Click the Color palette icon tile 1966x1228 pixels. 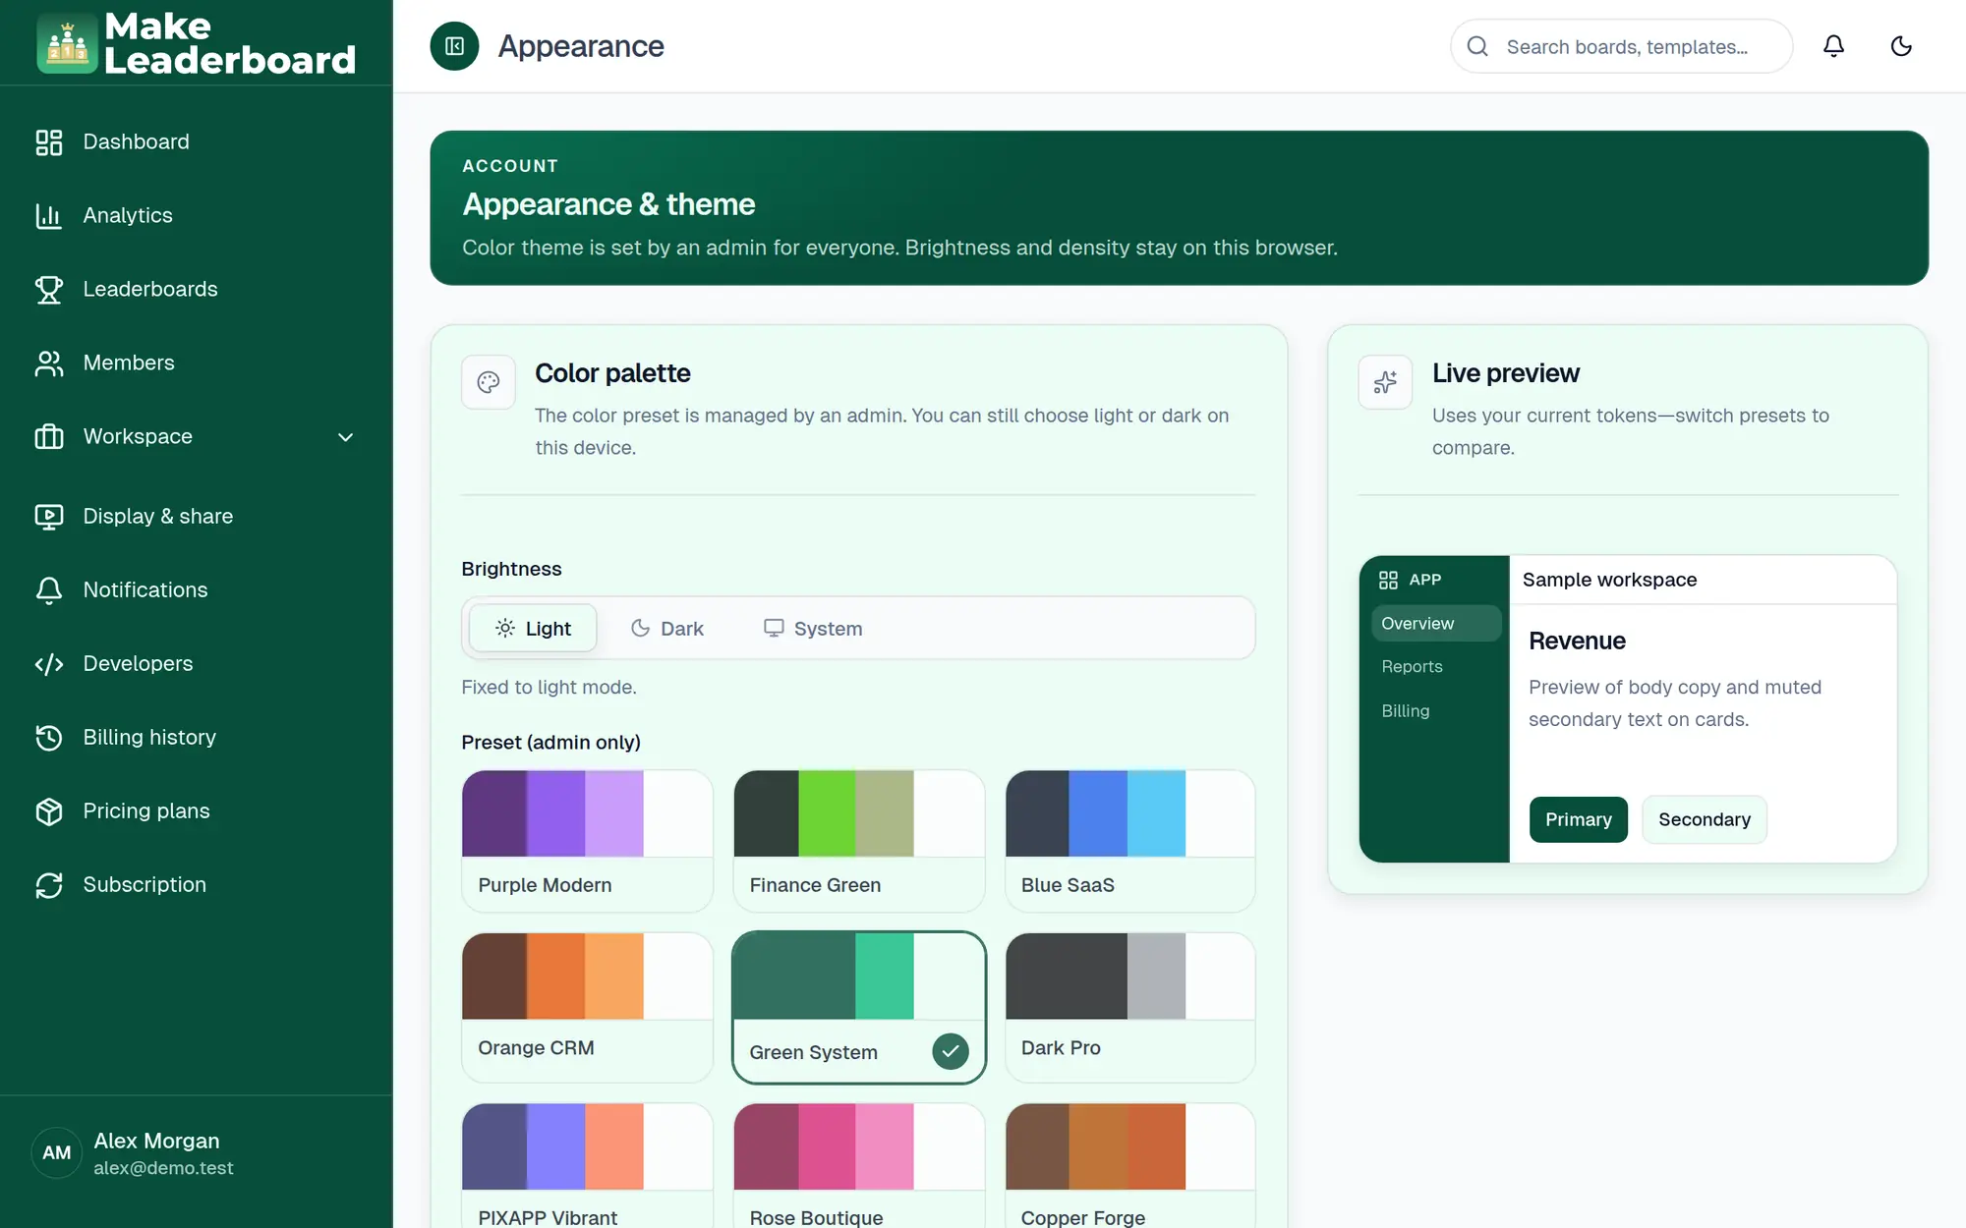(489, 382)
